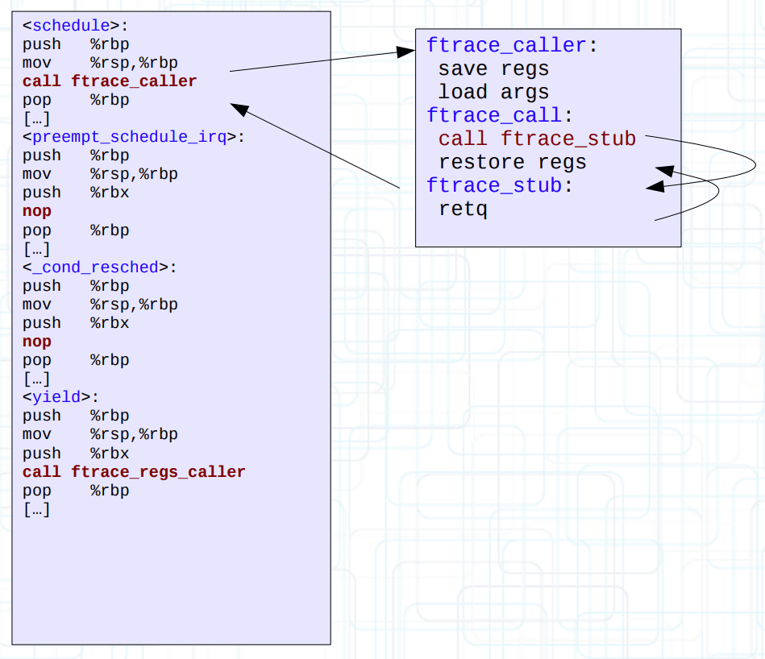Click the blue ftrace_stub label
765x659 pixels.
(493, 186)
